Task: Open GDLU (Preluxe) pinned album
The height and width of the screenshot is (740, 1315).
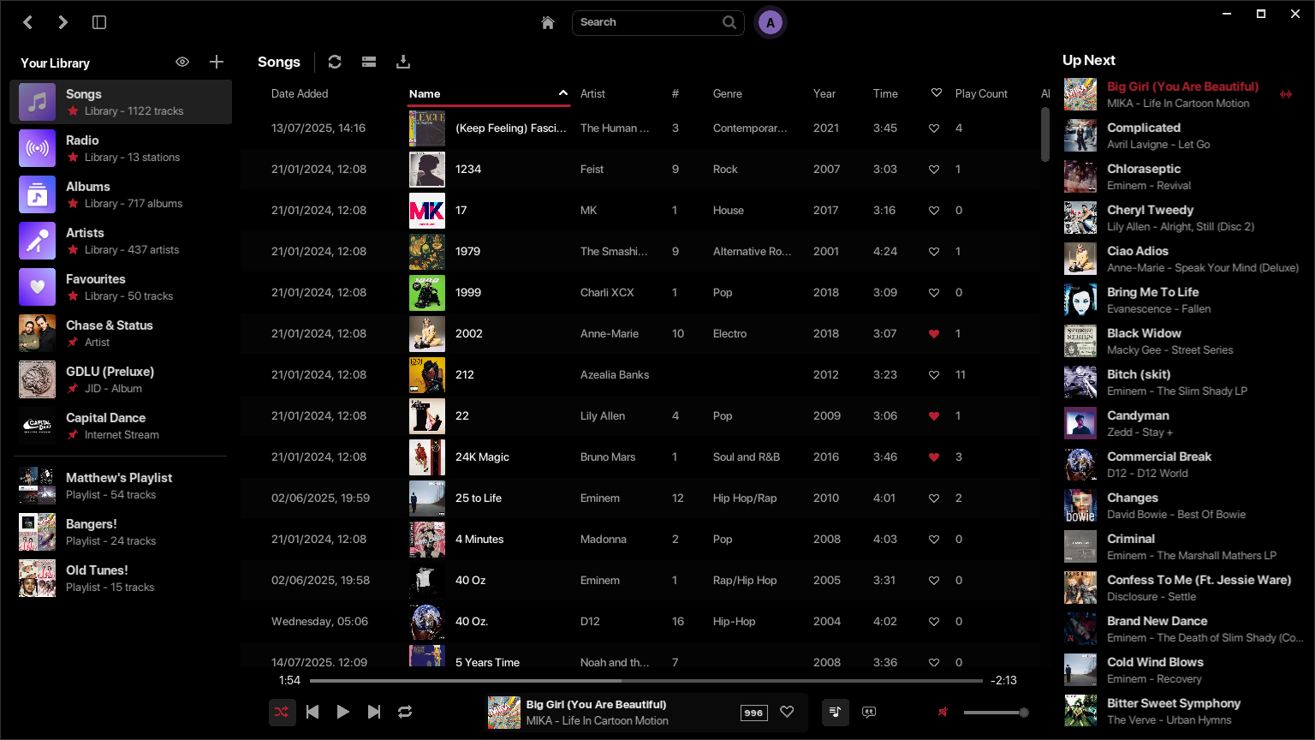Action: click(121, 379)
